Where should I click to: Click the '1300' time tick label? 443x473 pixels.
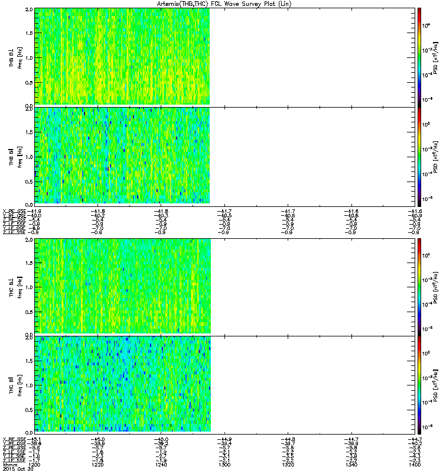pos(224,465)
